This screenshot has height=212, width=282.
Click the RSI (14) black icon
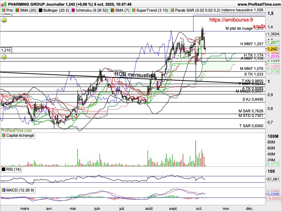[4, 169]
